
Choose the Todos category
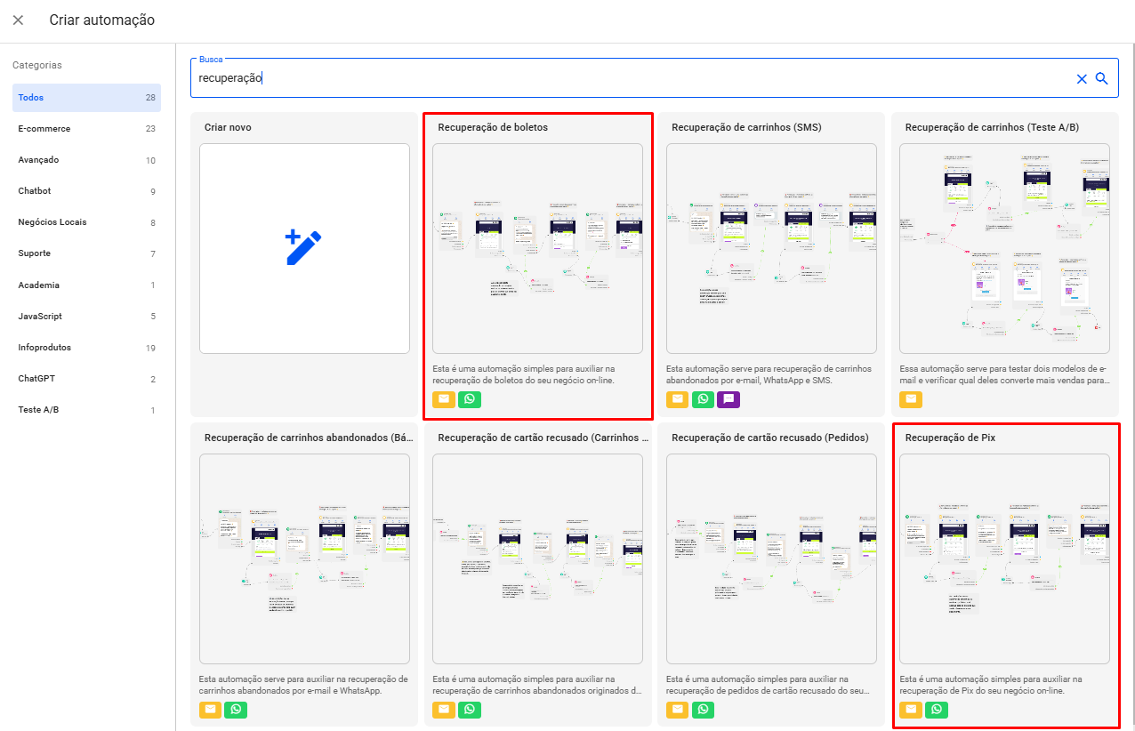31,98
